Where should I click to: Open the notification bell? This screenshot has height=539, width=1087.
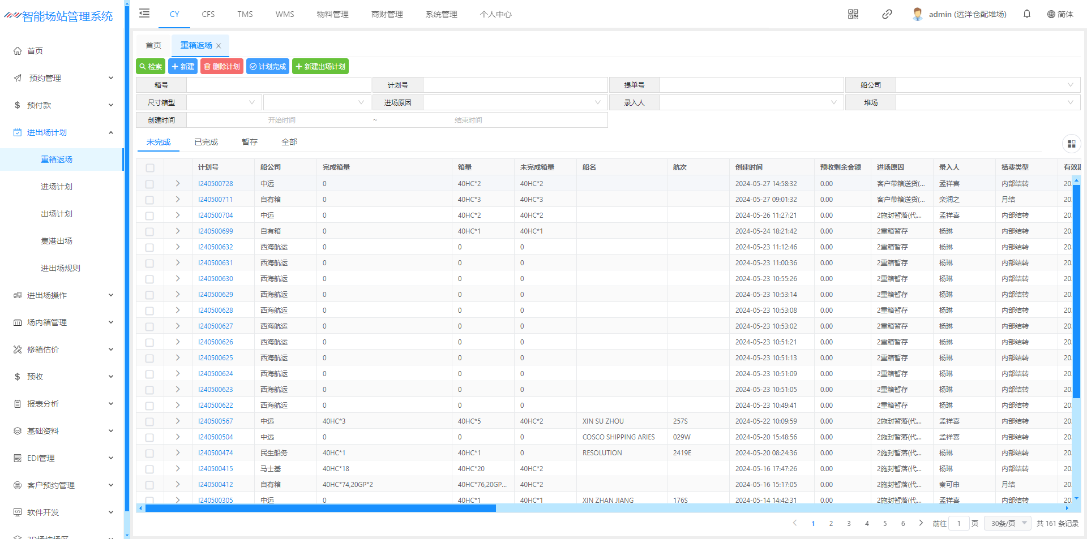[1027, 14]
